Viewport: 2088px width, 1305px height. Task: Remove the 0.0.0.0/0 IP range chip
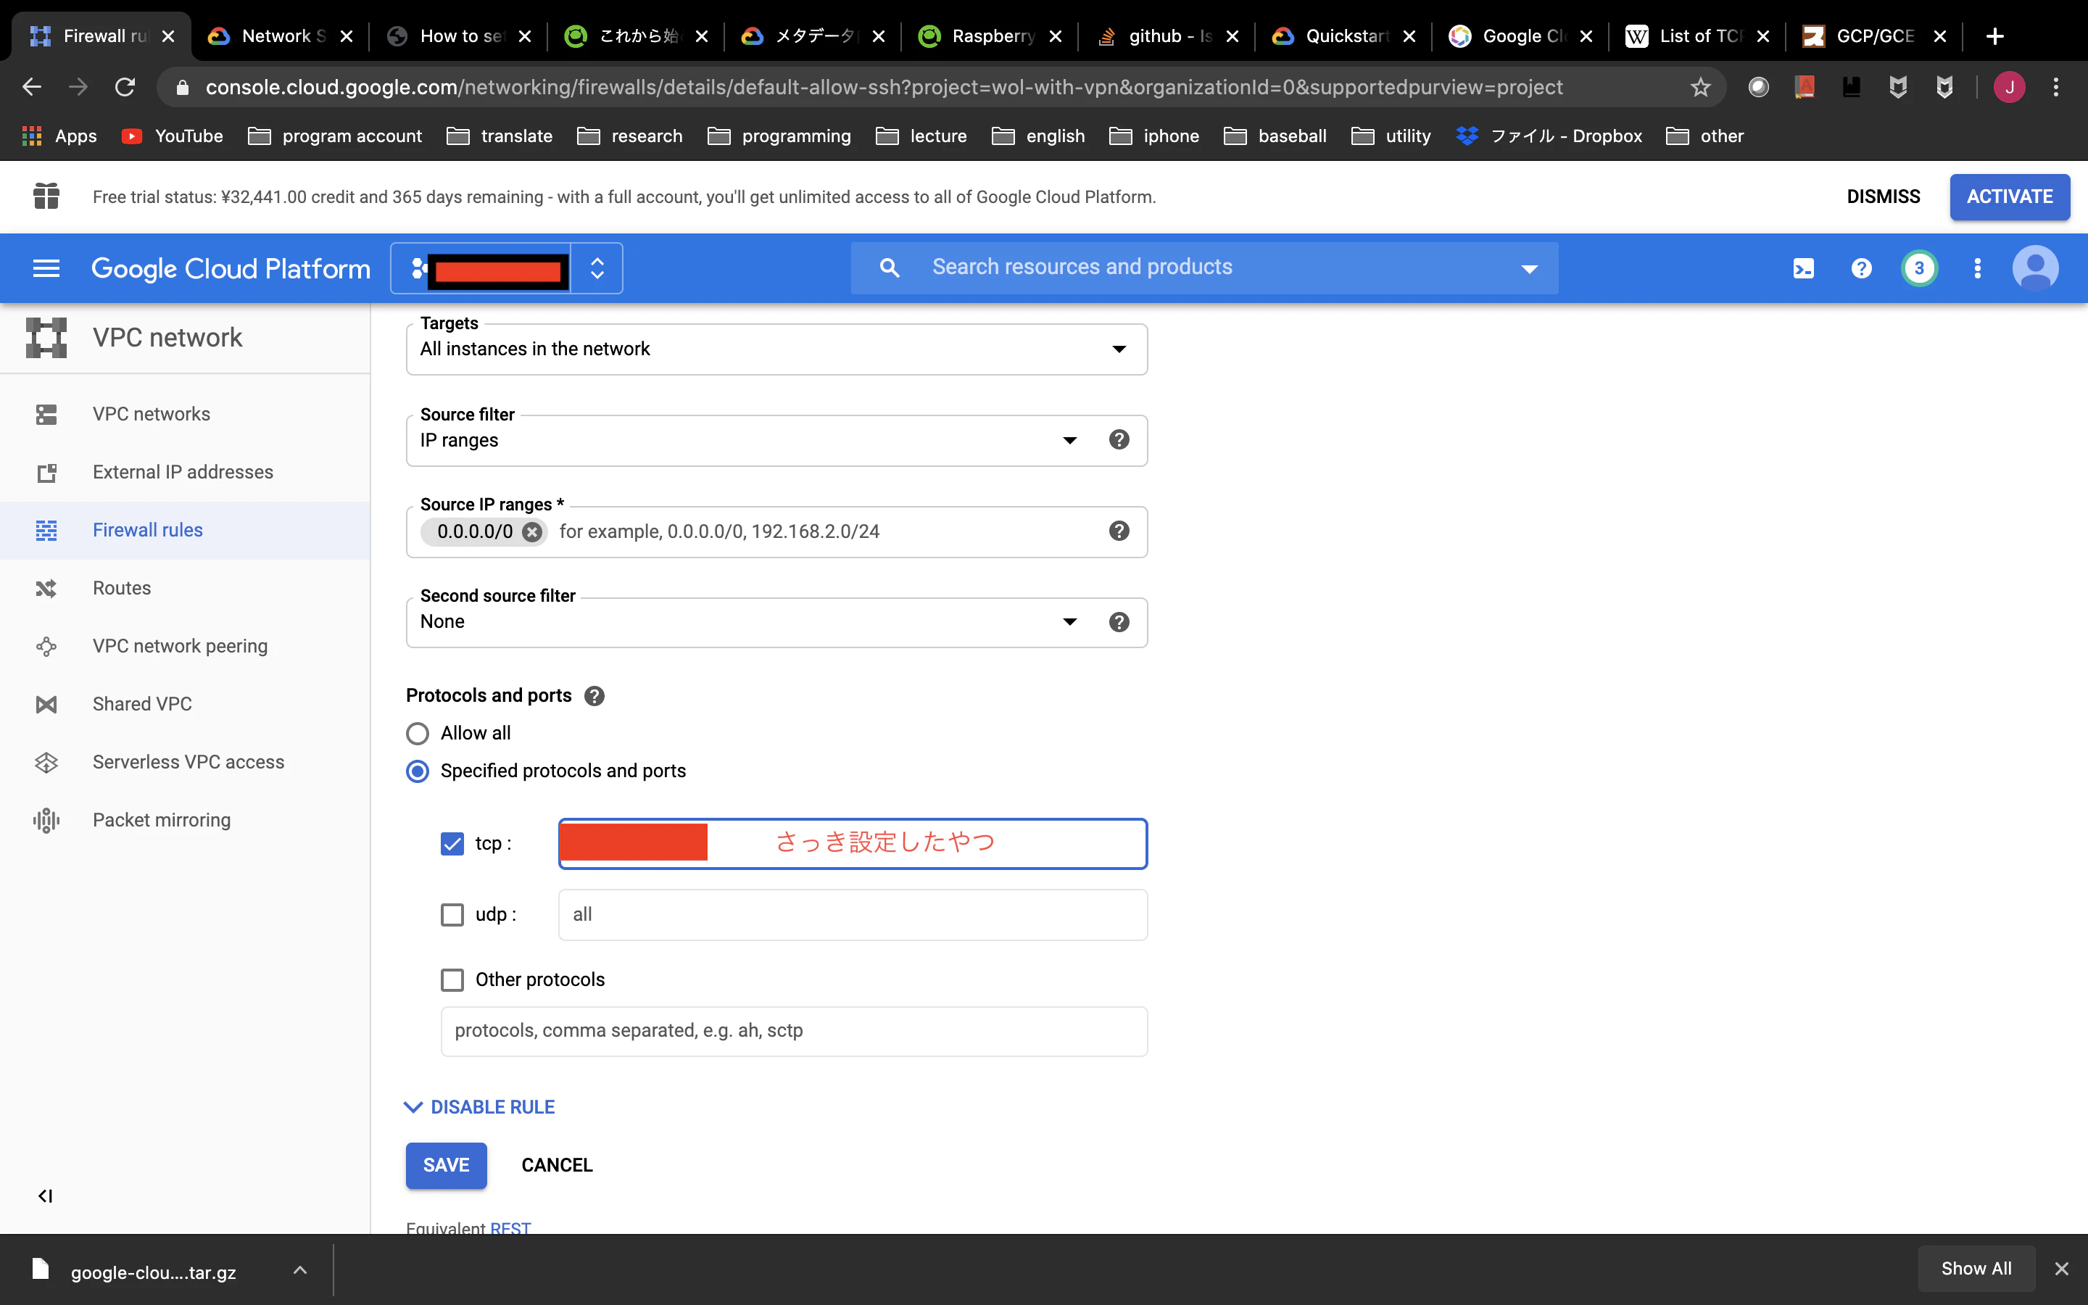[x=532, y=531]
